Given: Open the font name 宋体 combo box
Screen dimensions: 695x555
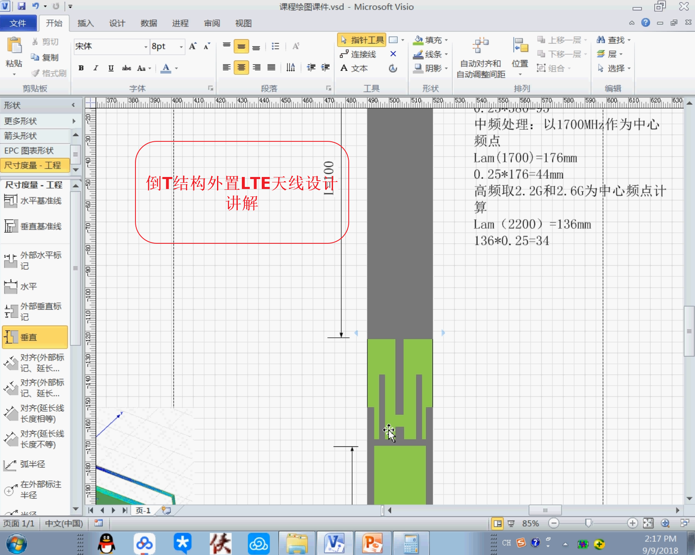Looking at the screenshot, I should (111, 46).
